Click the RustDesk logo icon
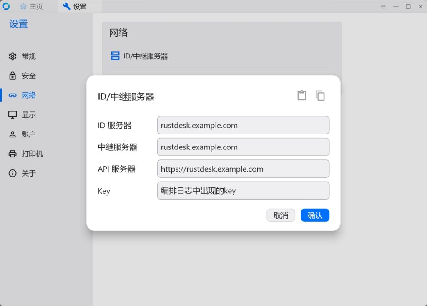The width and height of the screenshot is (427, 306). 6,6
